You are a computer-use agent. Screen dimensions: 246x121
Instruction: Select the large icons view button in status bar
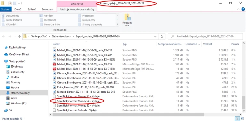[242, 118]
